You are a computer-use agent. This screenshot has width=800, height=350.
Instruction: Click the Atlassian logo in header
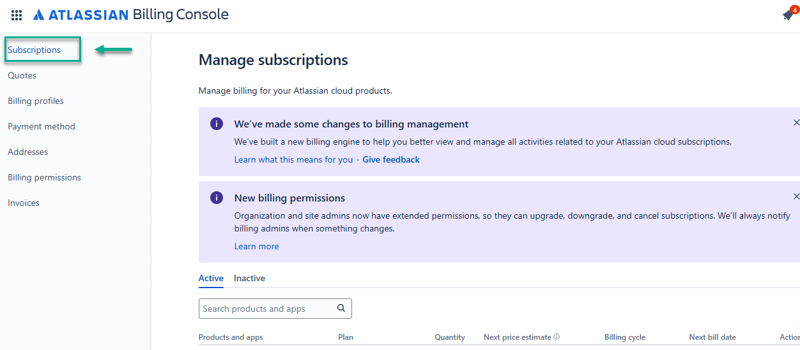(x=81, y=15)
